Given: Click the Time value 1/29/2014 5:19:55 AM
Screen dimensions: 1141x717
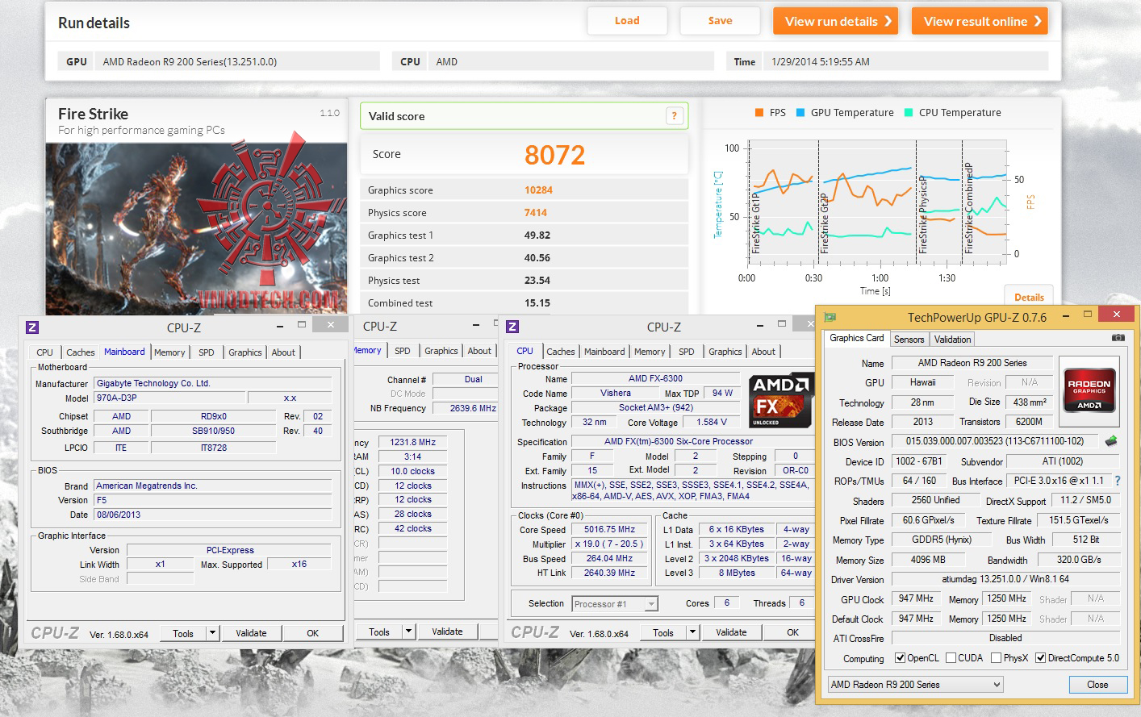Looking at the screenshot, I should (821, 61).
